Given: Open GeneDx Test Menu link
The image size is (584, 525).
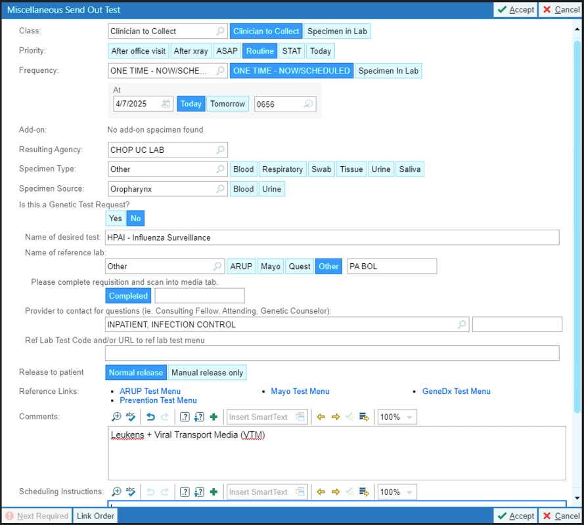Looking at the screenshot, I should [x=457, y=391].
